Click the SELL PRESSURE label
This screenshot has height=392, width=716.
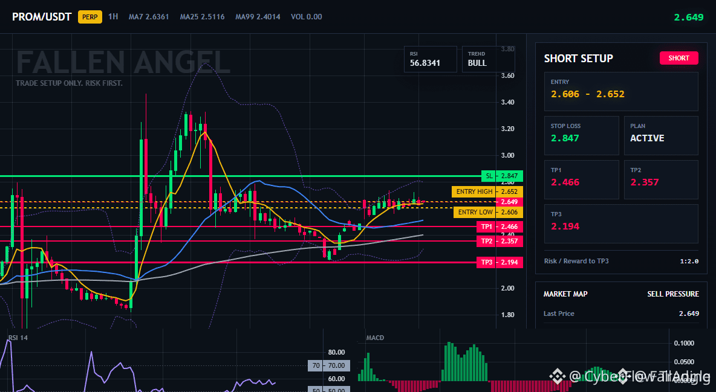pyautogui.click(x=673, y=294)
